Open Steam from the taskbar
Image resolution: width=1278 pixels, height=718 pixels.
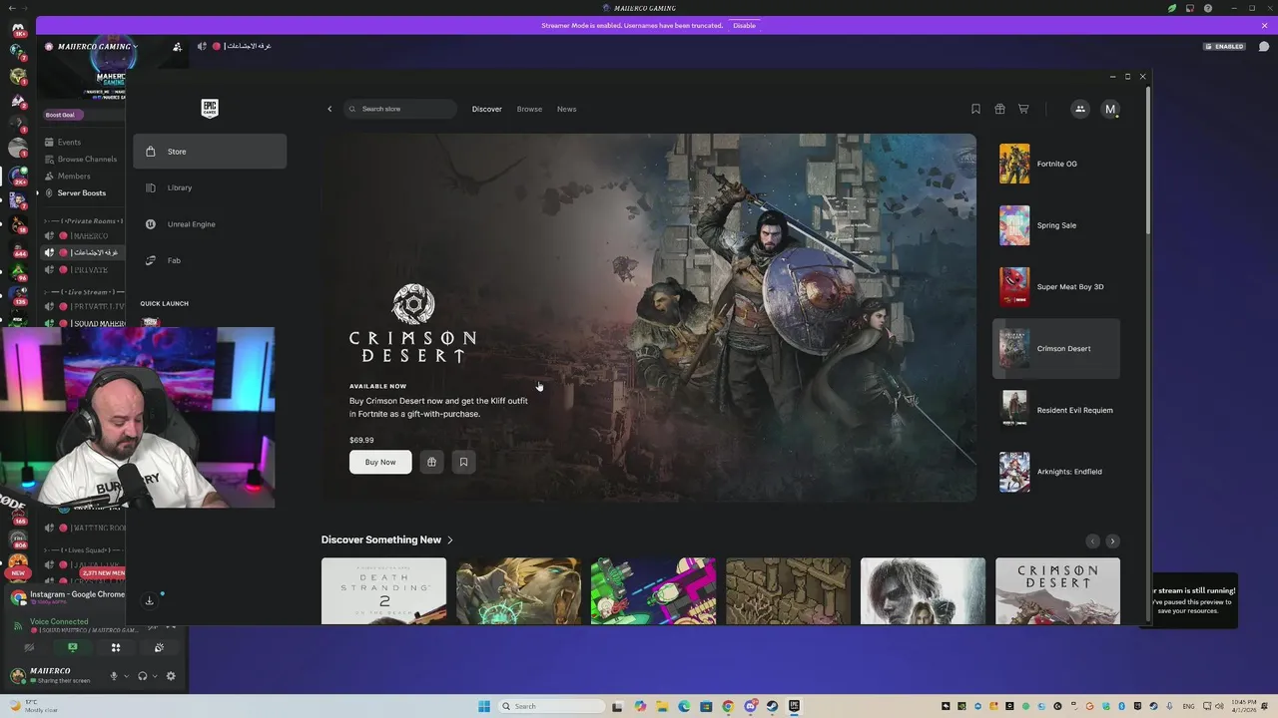(772, 706)
